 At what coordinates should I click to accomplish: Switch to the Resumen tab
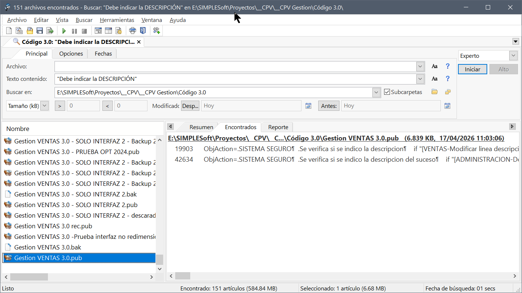201,127
